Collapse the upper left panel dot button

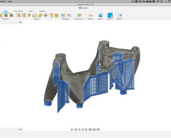[20, 22]
